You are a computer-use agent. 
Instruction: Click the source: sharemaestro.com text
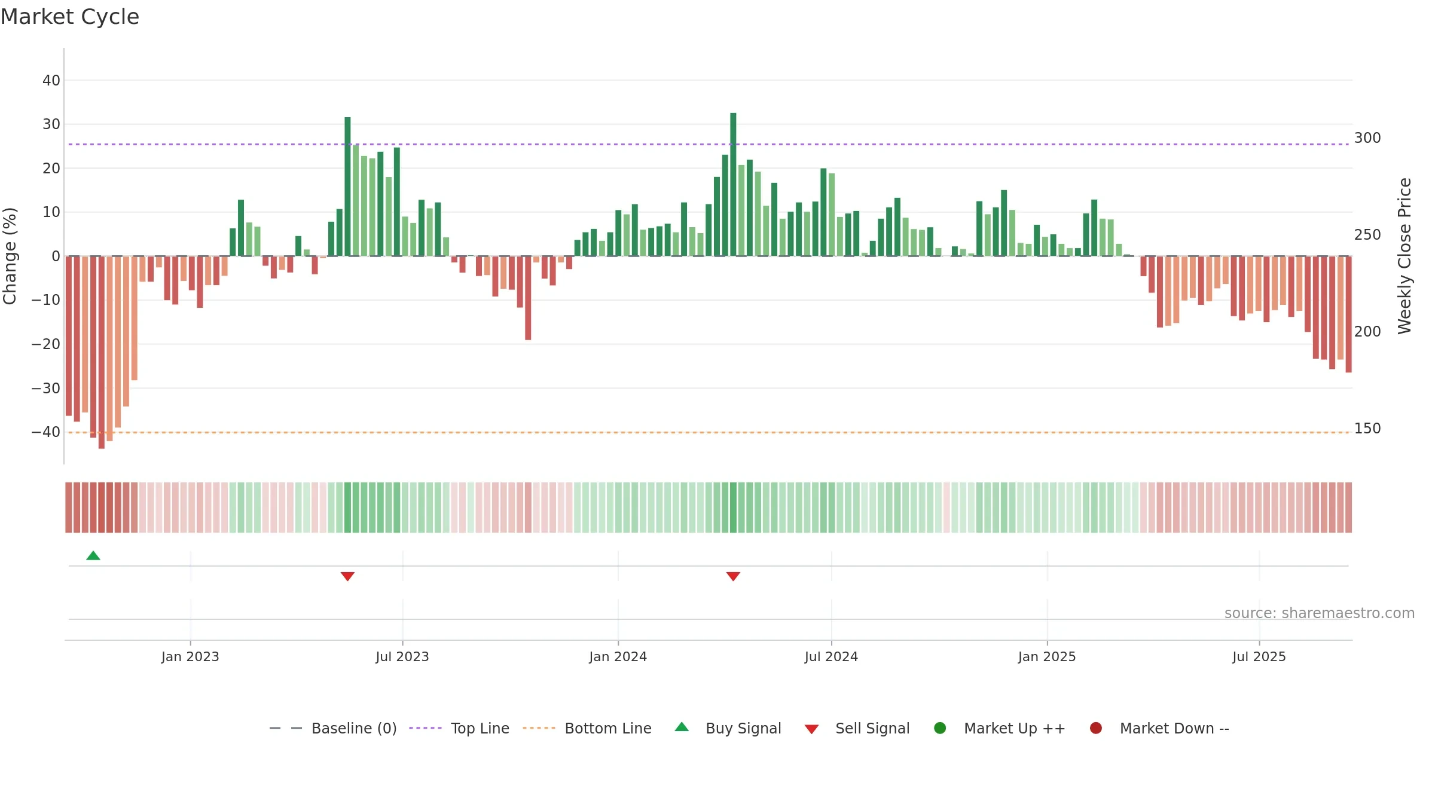pyautogui.click(x=1320, y=613)
